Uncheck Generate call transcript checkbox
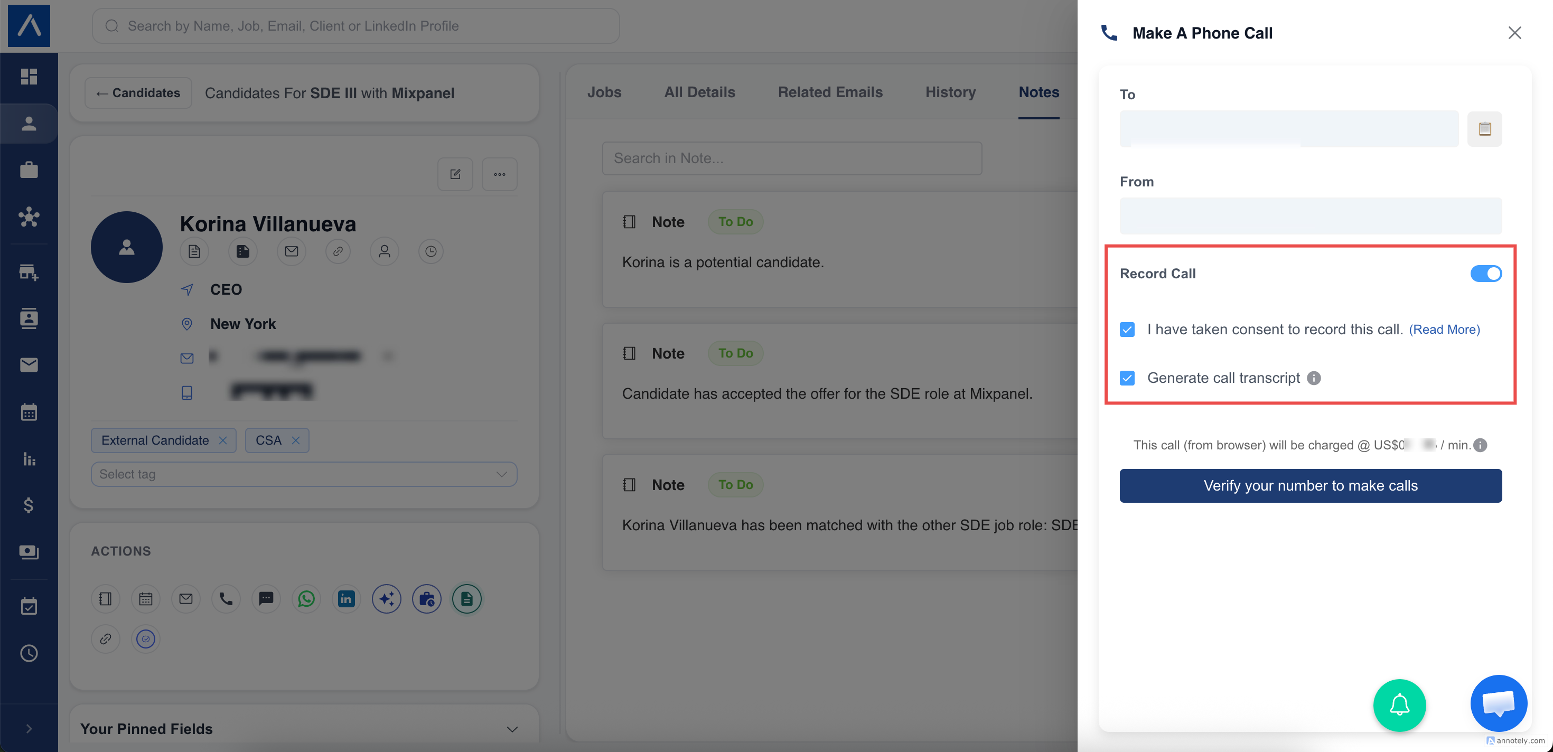The width and height of the screenshot is (1553, 752). pos(1127,378)
